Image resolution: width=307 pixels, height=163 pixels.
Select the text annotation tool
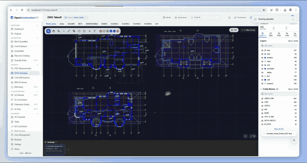tap(95, 31)
